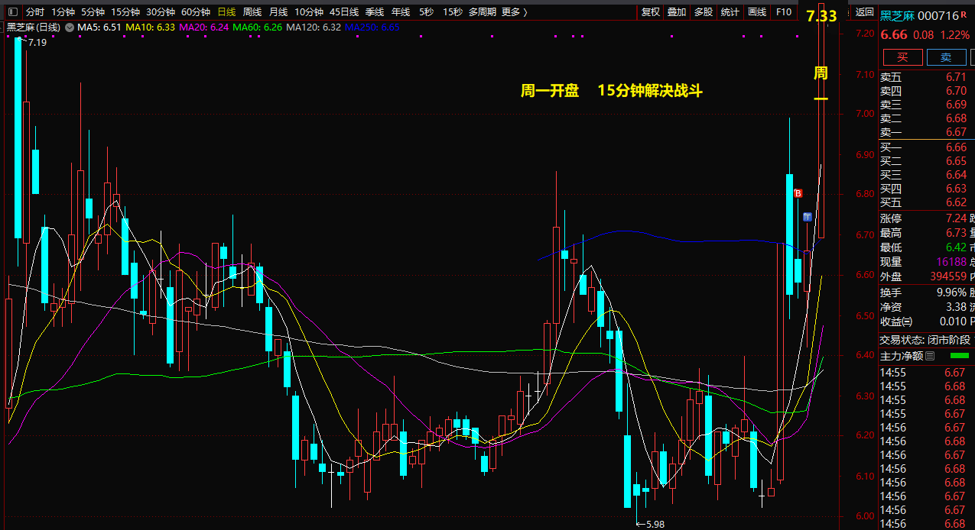Toggle the left sidebar panel icon
This screenshot has width=975, height=530.
coord(12,11)
